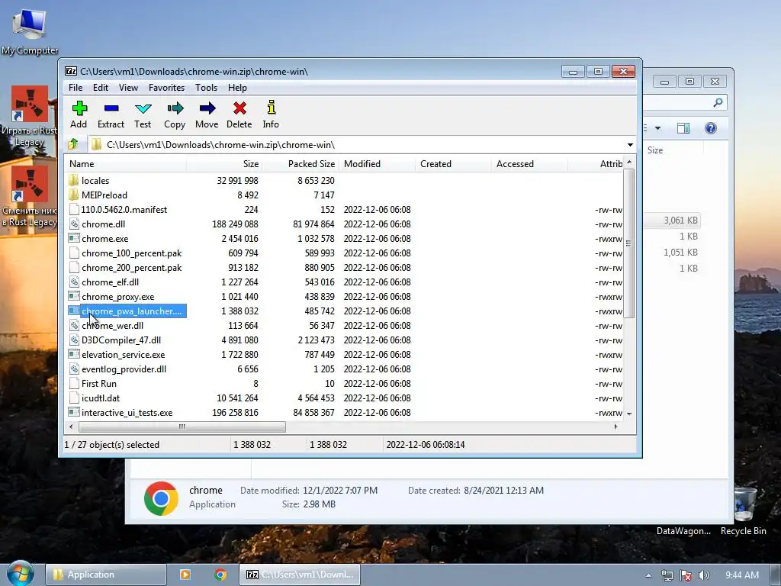This screenshot has width=781, height=586.
Task: Run the Test archive icon
Action: coord(143,108)
